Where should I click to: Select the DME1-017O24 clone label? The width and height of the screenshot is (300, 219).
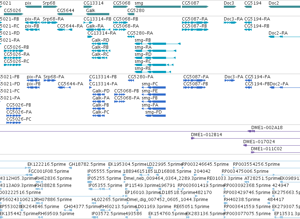coord(259,142)
